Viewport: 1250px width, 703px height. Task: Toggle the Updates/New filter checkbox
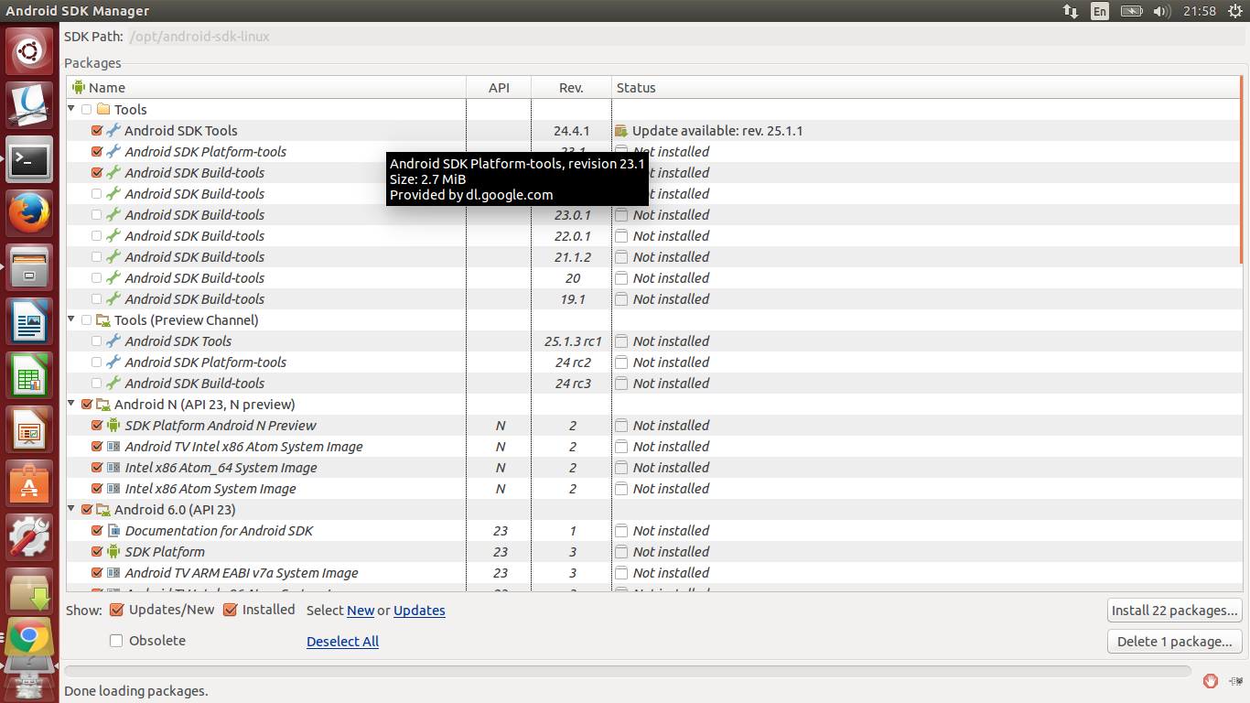116,610
